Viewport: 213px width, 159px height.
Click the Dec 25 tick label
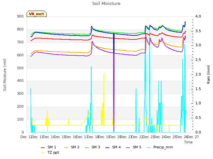pos(171,137)
